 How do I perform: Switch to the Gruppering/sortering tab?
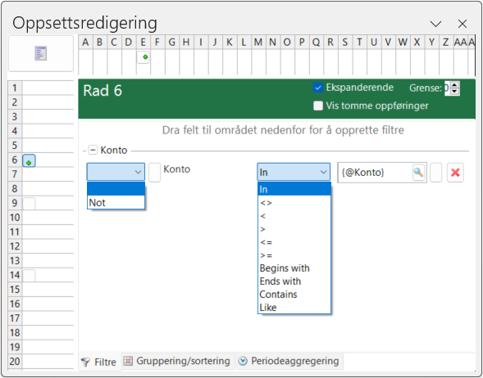177,361
